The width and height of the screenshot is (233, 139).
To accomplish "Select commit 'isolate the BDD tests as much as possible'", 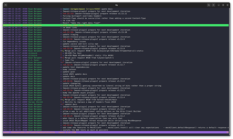I will tap(85, 130).
